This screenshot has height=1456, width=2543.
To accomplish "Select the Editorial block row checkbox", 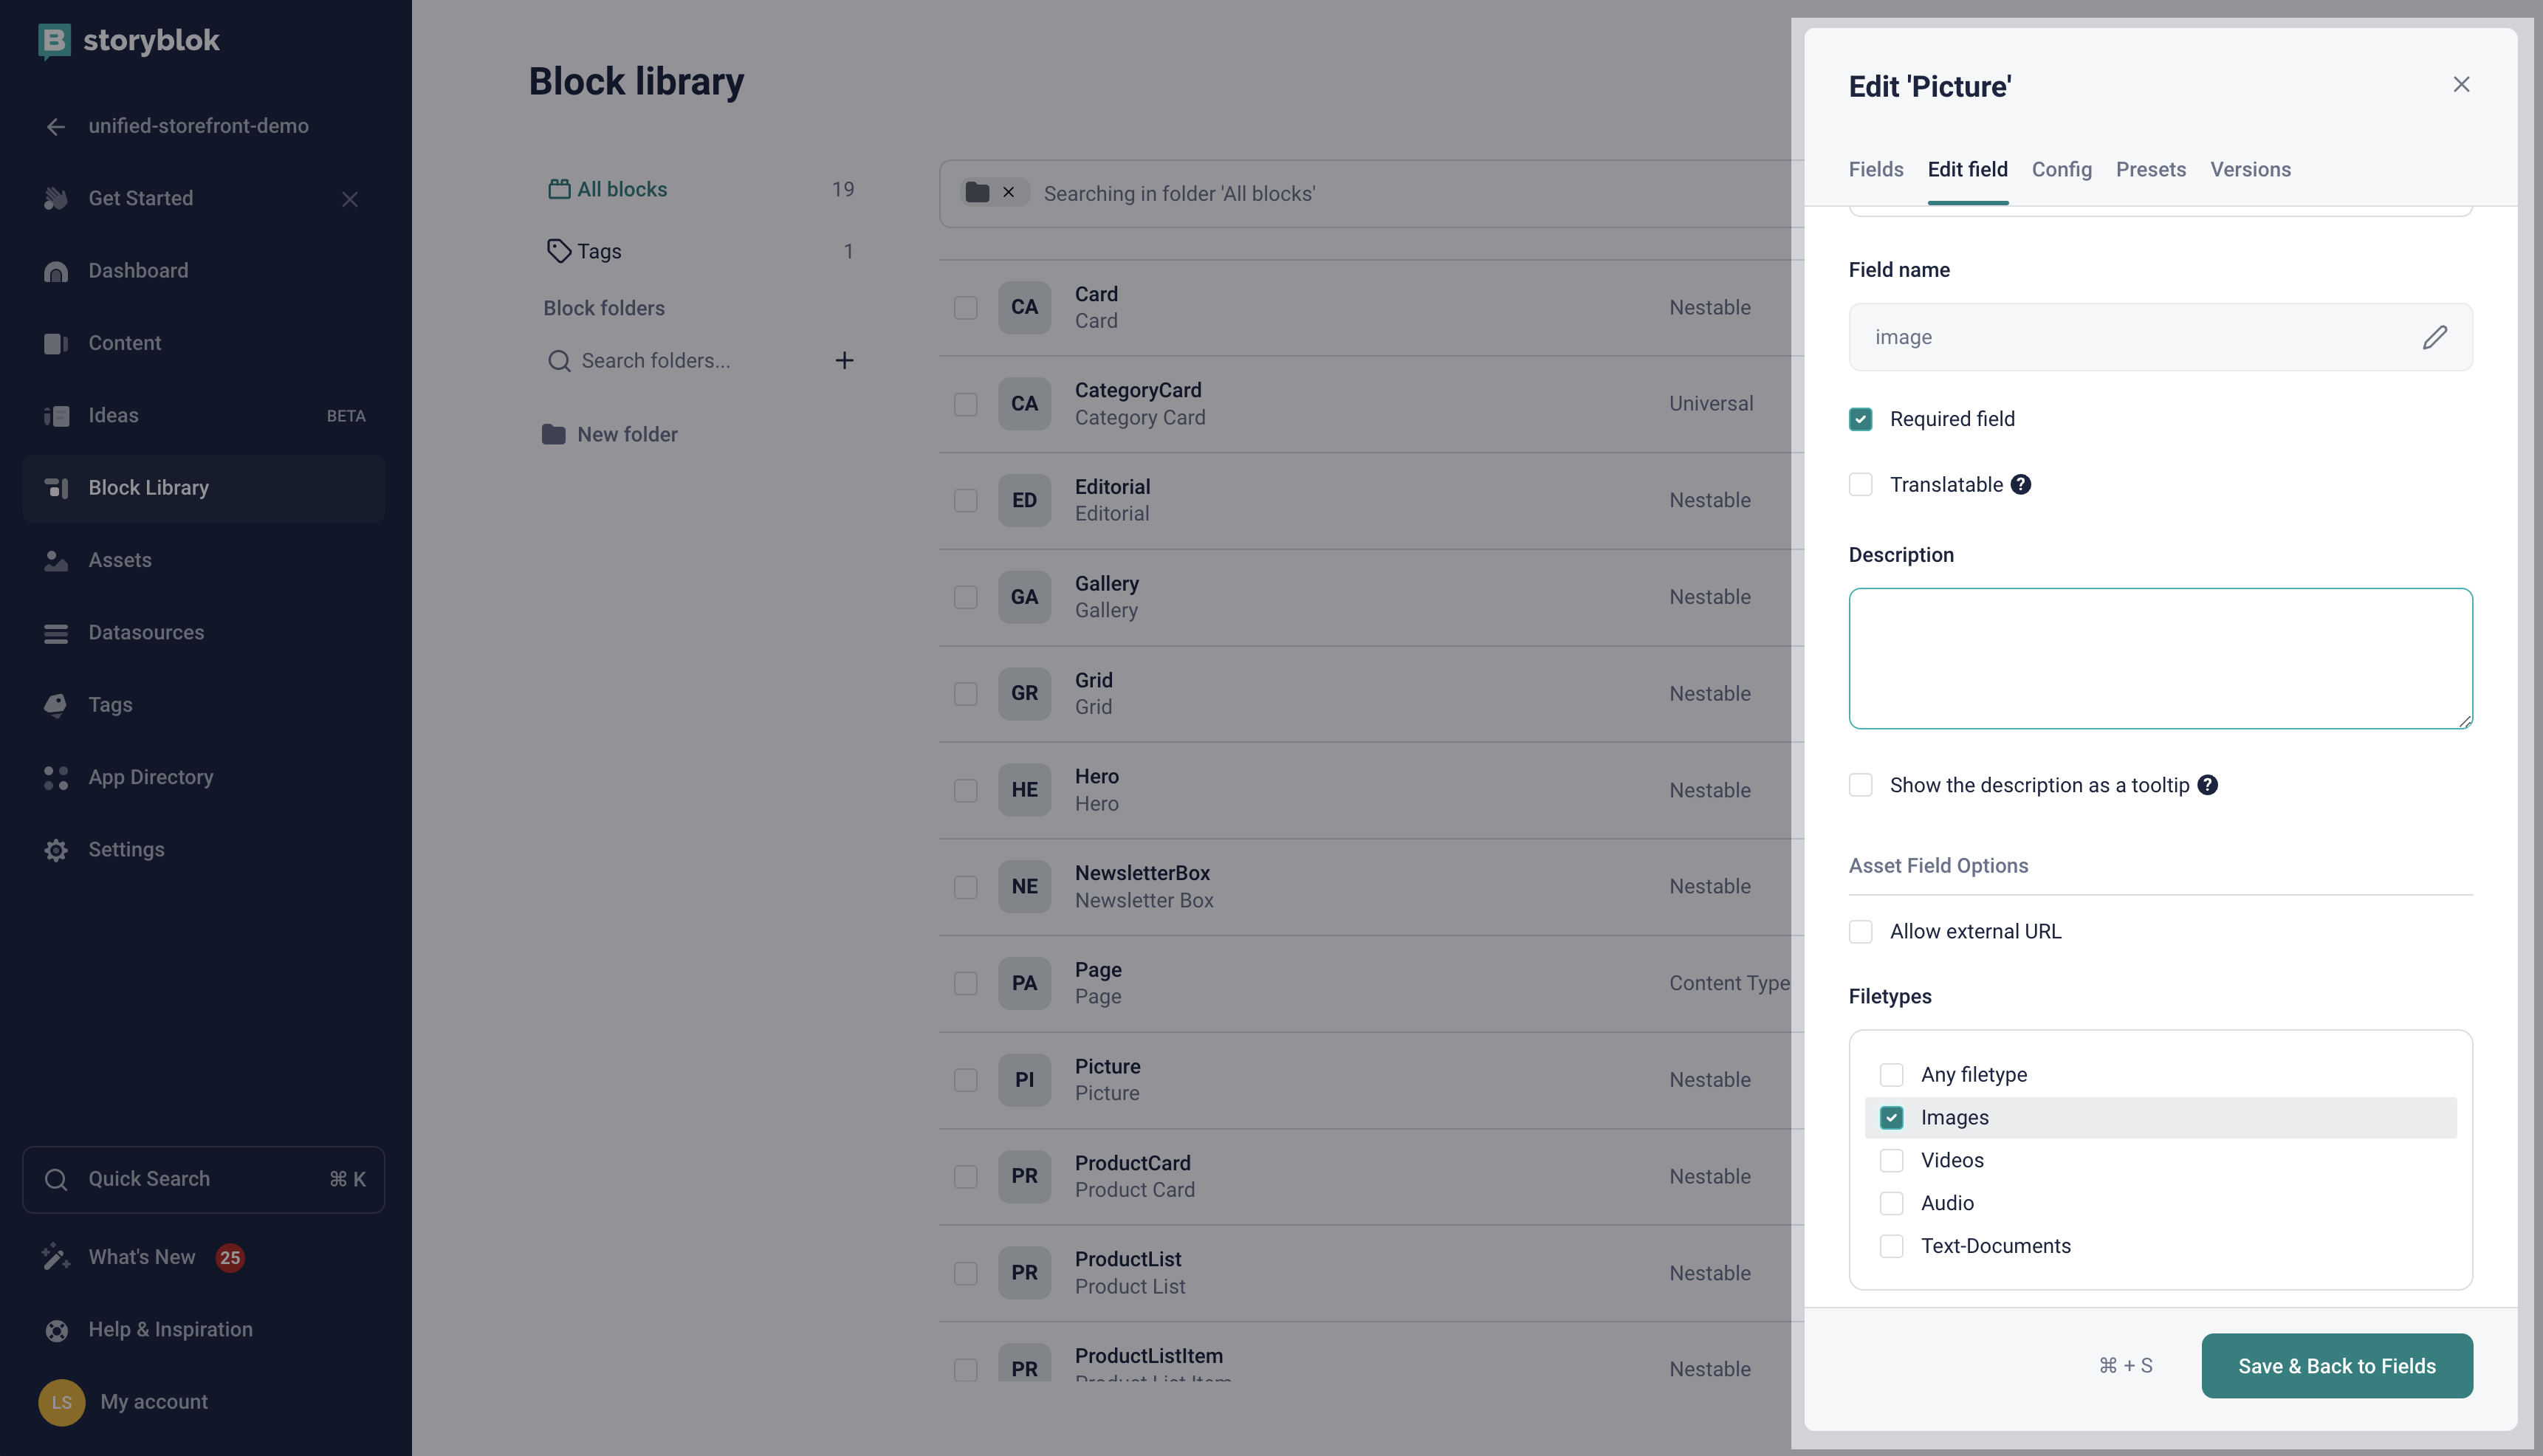I will (965, 500).
